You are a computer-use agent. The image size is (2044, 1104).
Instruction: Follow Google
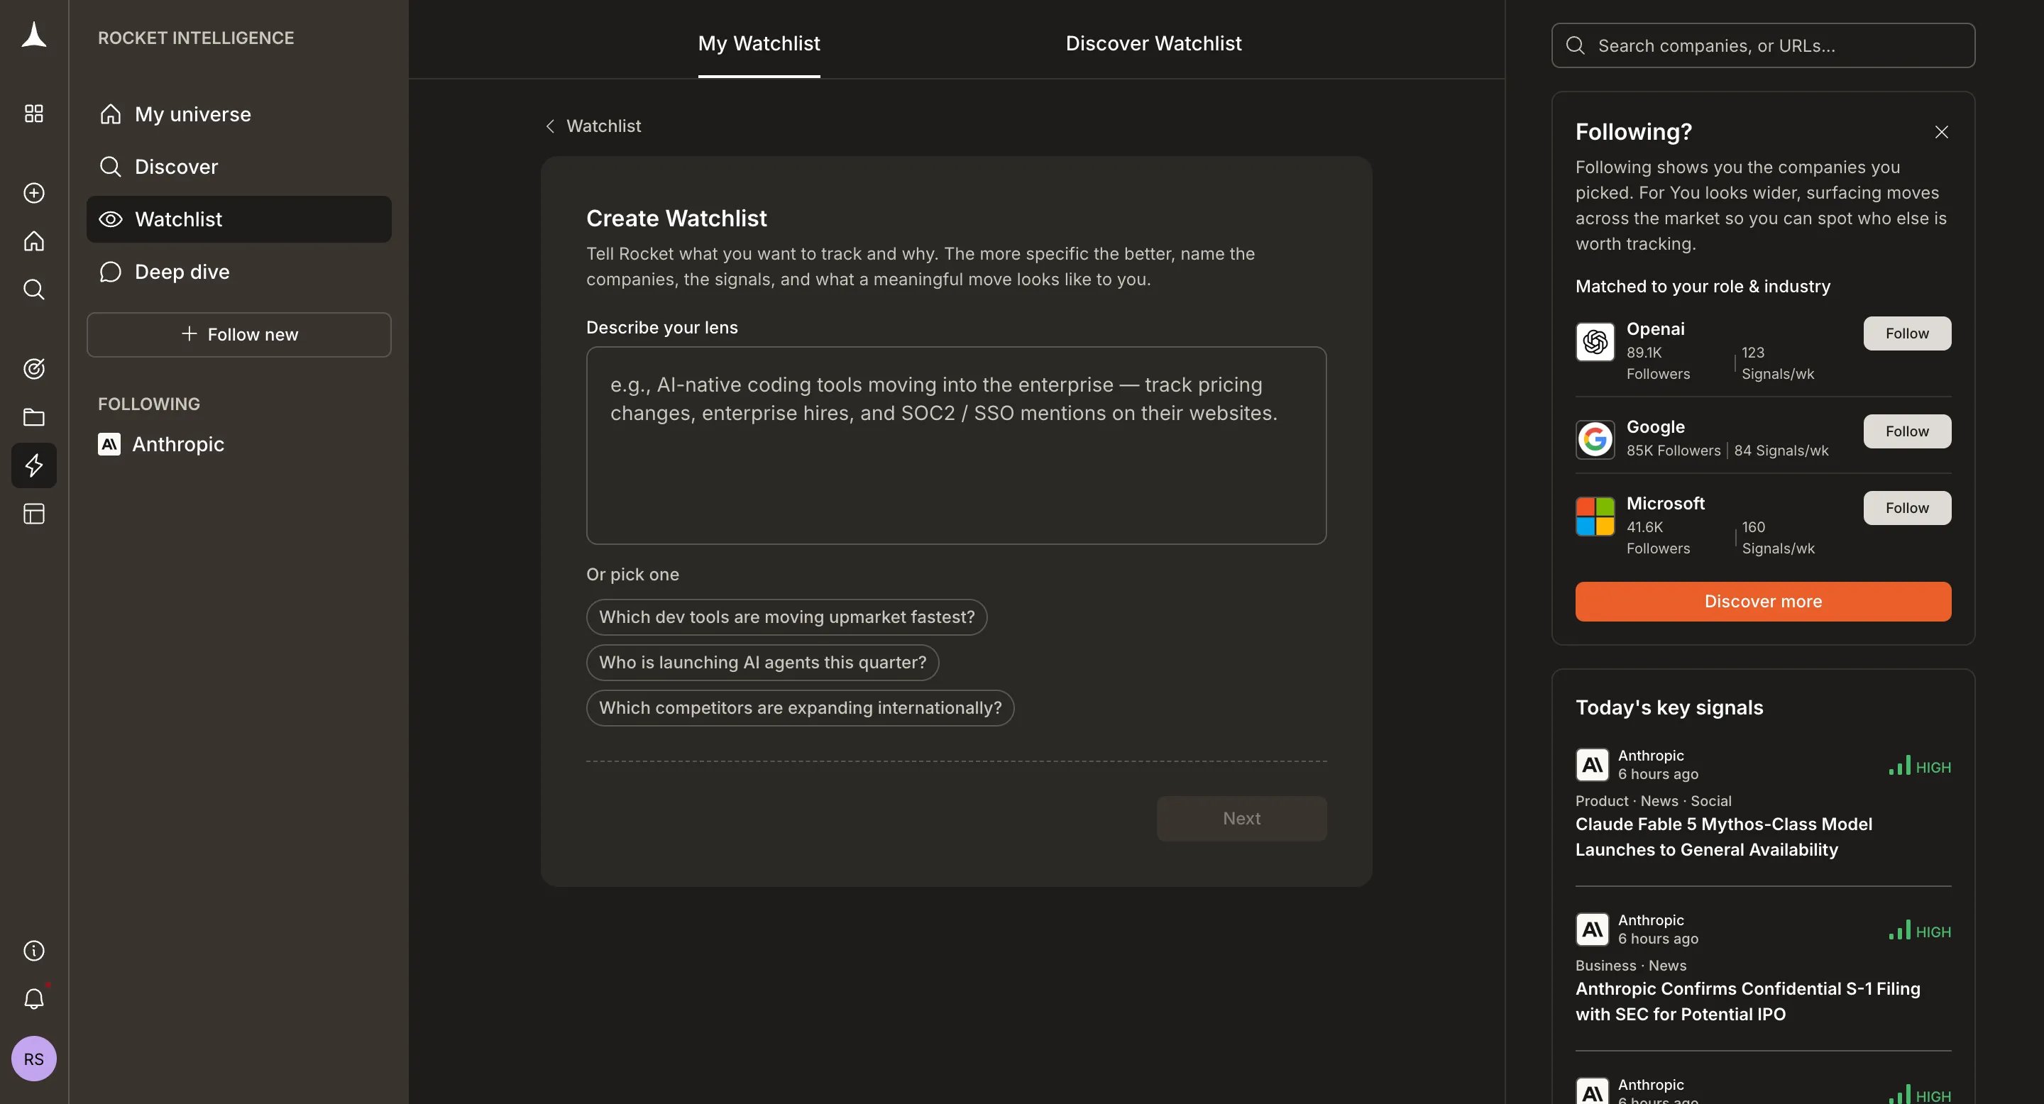click(x=1907, y=431)
